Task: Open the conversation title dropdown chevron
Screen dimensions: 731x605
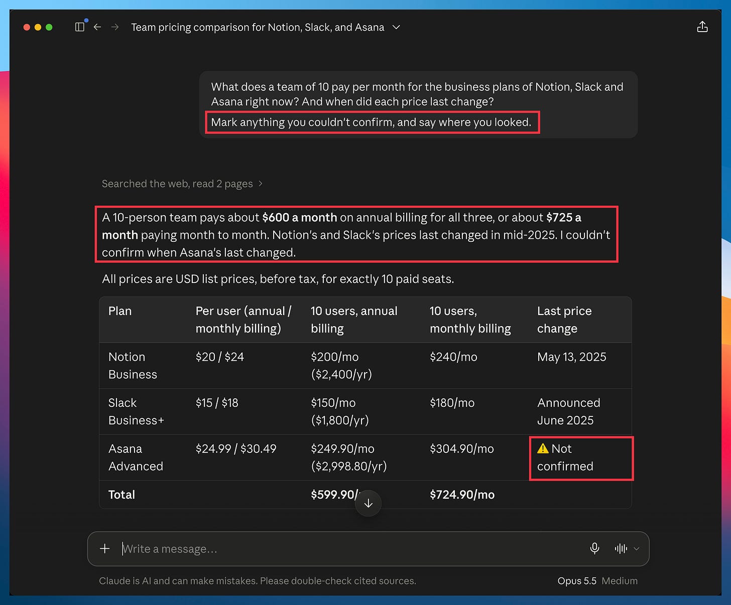Action: point(396,27)
